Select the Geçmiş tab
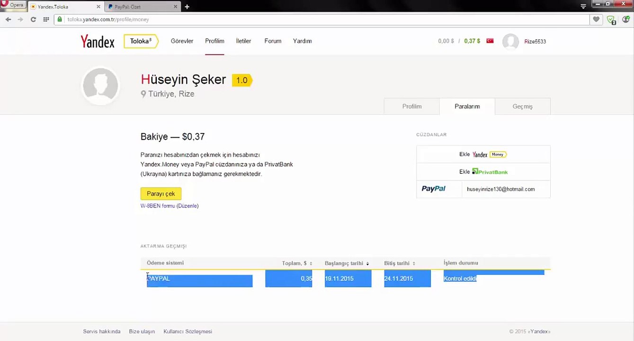The image size is (634, 341). click(x=523, y=107)
